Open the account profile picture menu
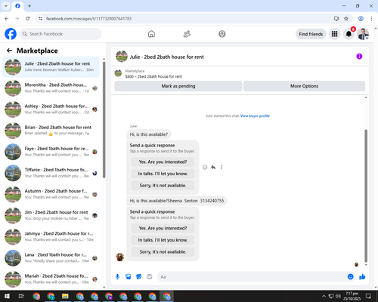 point(363,34)
